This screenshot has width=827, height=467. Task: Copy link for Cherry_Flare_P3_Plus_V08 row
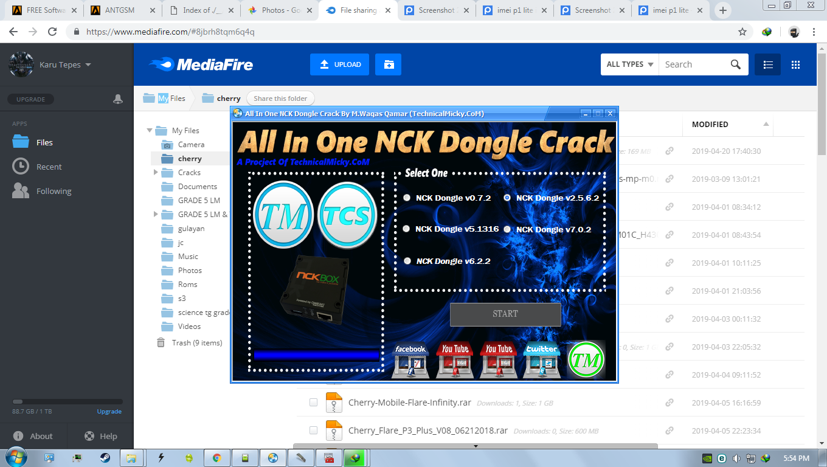click(670, 431)
